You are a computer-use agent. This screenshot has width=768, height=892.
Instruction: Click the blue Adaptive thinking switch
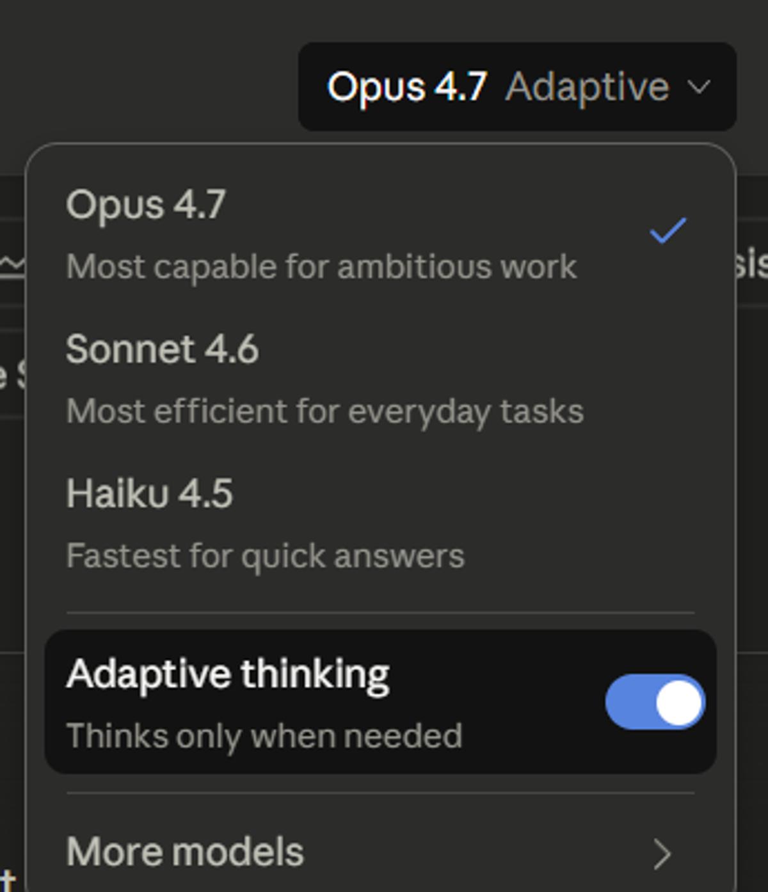coord(655,702)
